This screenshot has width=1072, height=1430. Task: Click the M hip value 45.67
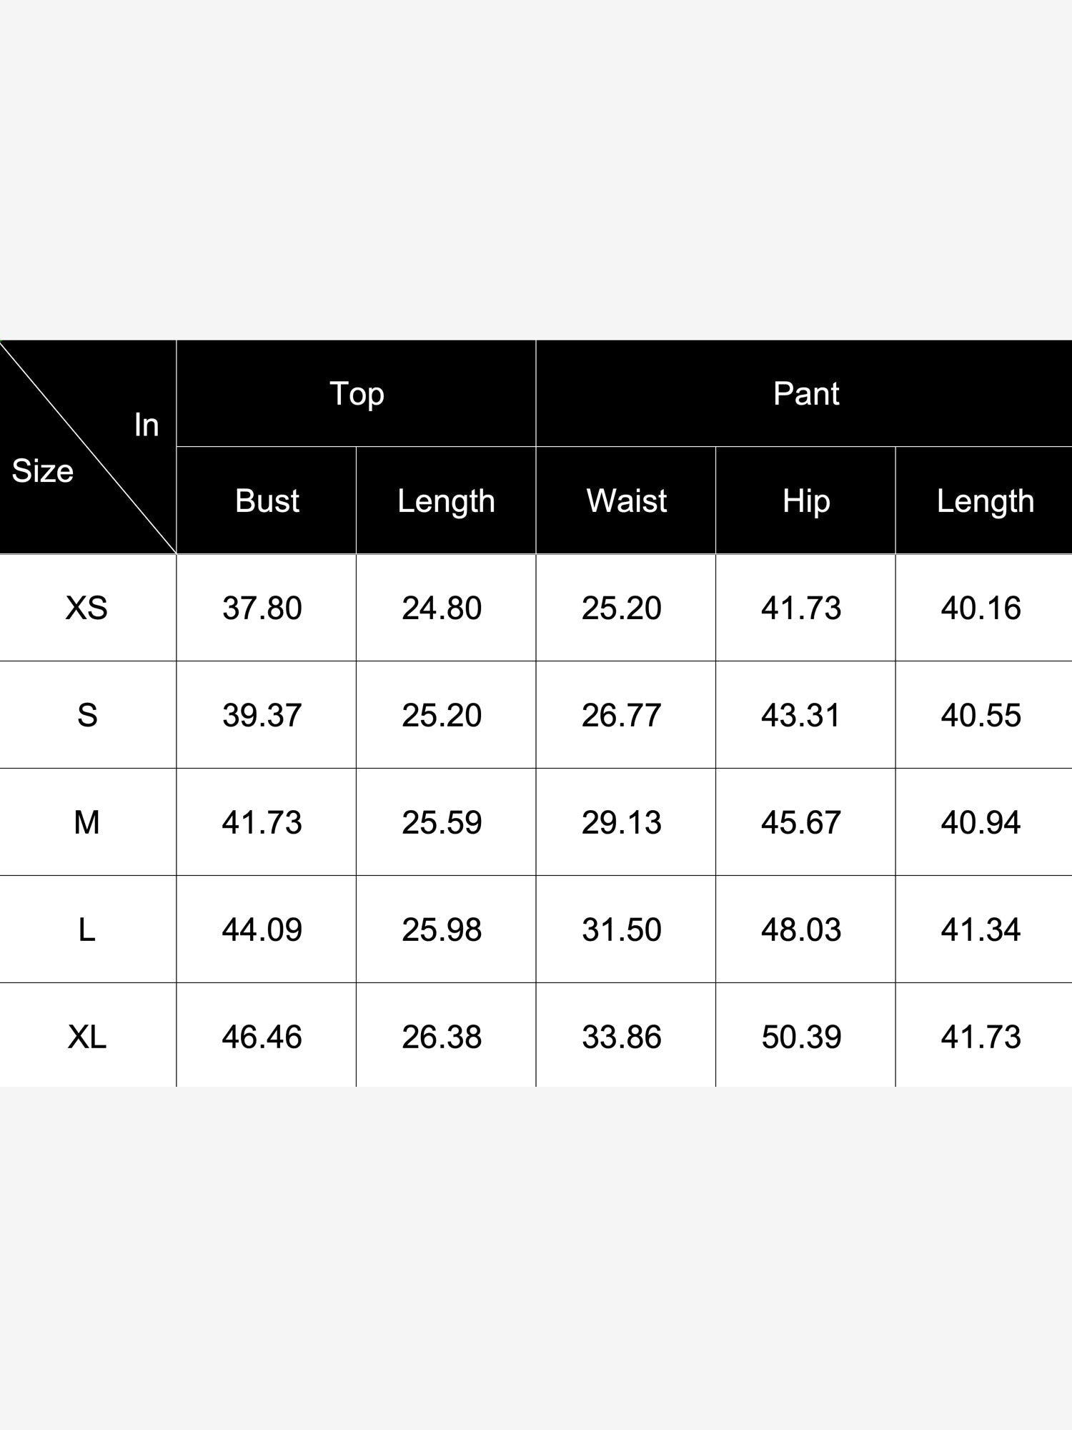tap(801, 822)
